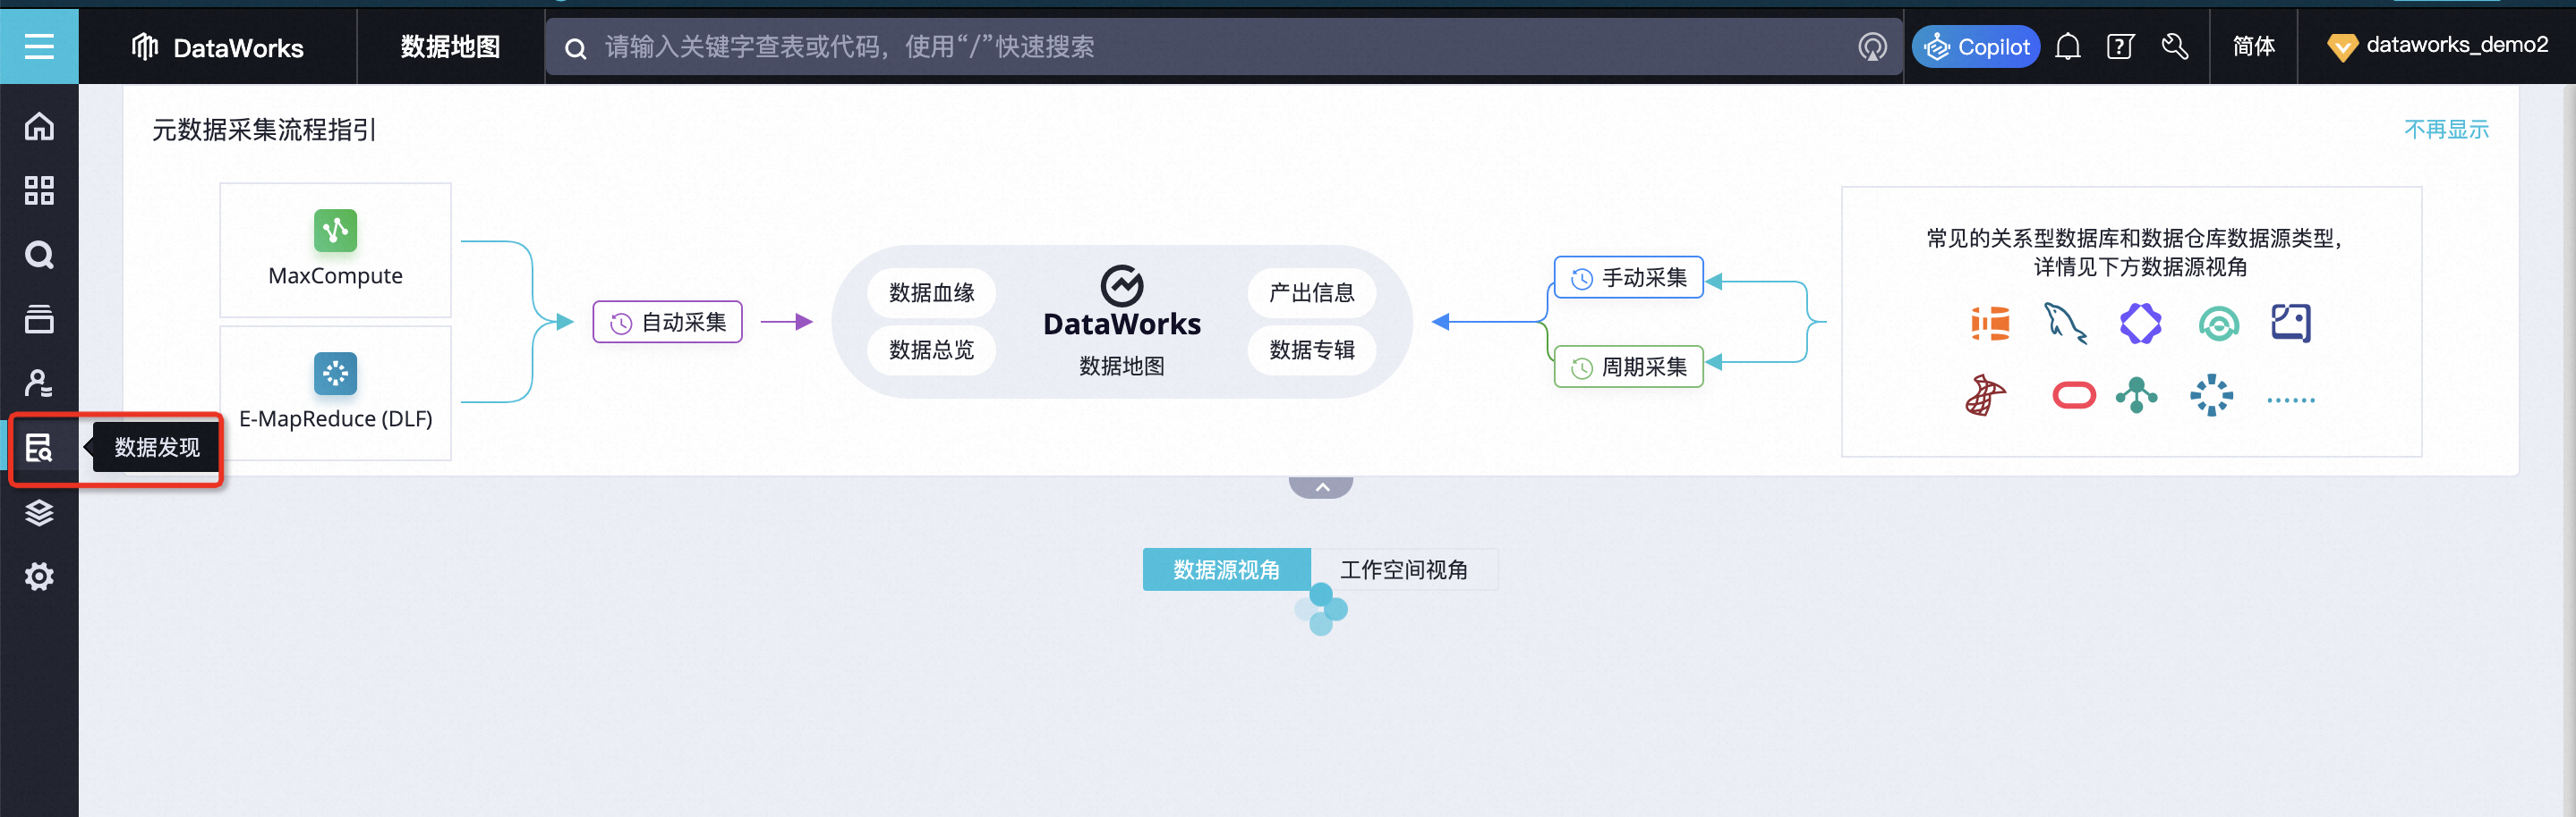The height and width of the screenshot is (817, 2576).
Task: Open the grid overview icon in sidebar
Action: pos(39,190)
